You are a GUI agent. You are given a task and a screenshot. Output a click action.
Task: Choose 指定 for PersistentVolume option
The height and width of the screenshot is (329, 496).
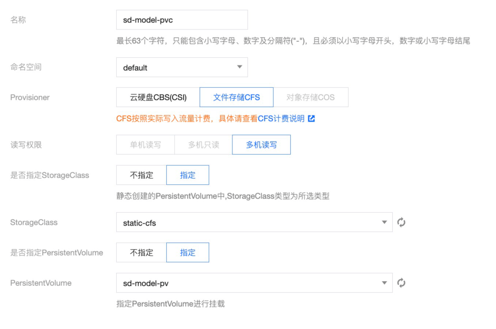coord(187,252)
